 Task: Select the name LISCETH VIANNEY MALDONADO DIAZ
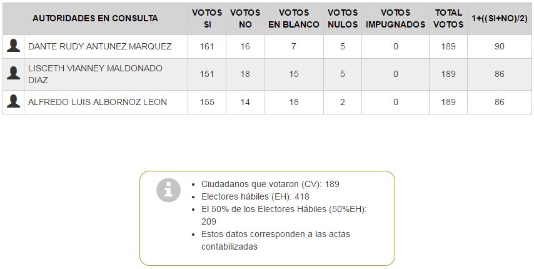point(95,74)
